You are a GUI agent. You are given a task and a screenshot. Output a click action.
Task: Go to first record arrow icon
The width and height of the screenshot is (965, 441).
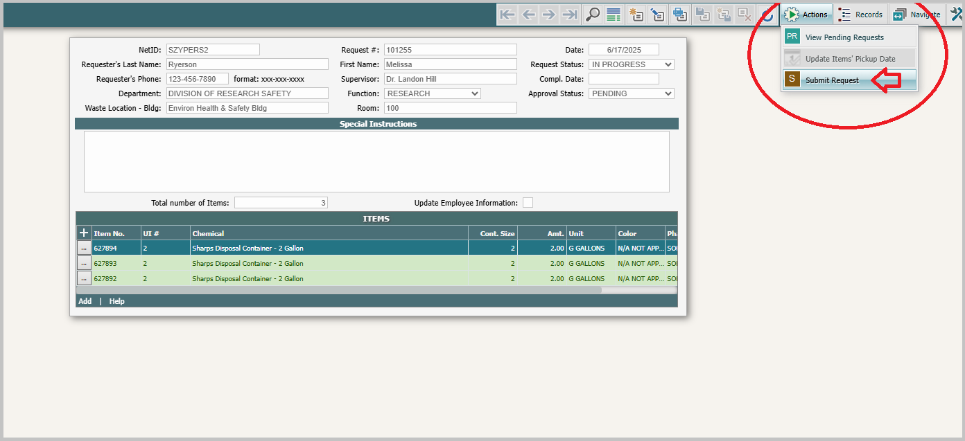[508, 15]
